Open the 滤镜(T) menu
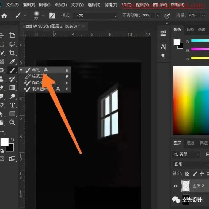The image size is (209, 209). [111, 5]
